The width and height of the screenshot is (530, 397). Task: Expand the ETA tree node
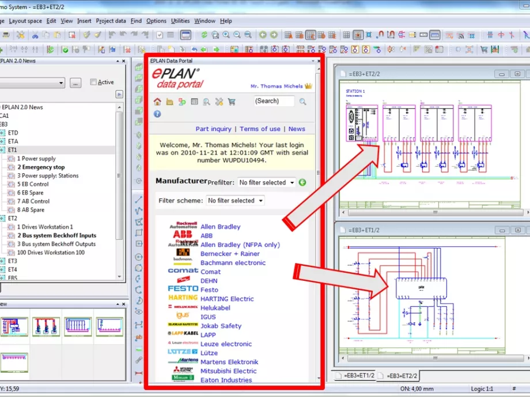coord(3,142)
